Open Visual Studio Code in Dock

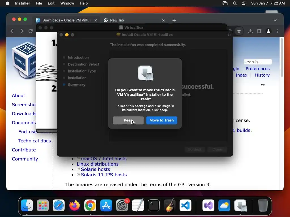tap(185, 205)
